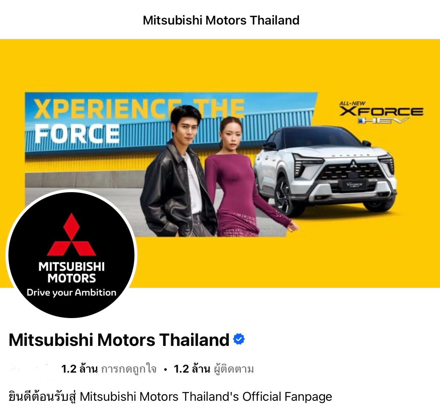This screenshot has height=418, width=440.
Task: Click the Mitsubishi emblem on car grille
Action: click(353, 164)
